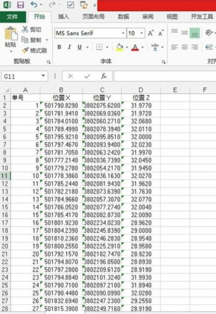This screenshot has height=314, width=216.
Task: Open the 文件 tab
Action: point(13,17)
